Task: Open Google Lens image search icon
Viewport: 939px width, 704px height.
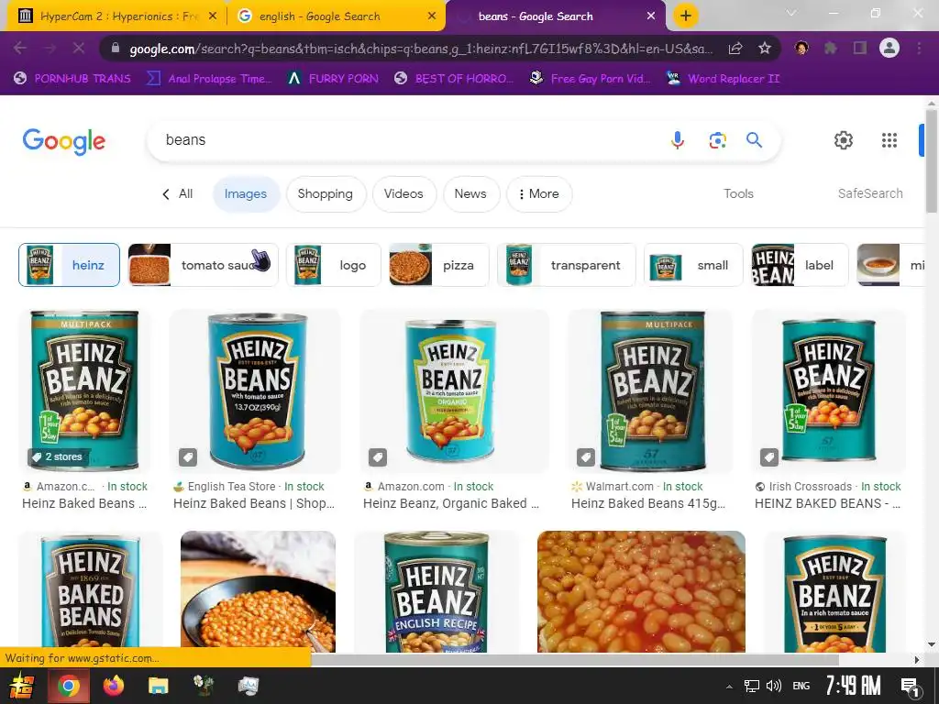Action: point(717,140)
